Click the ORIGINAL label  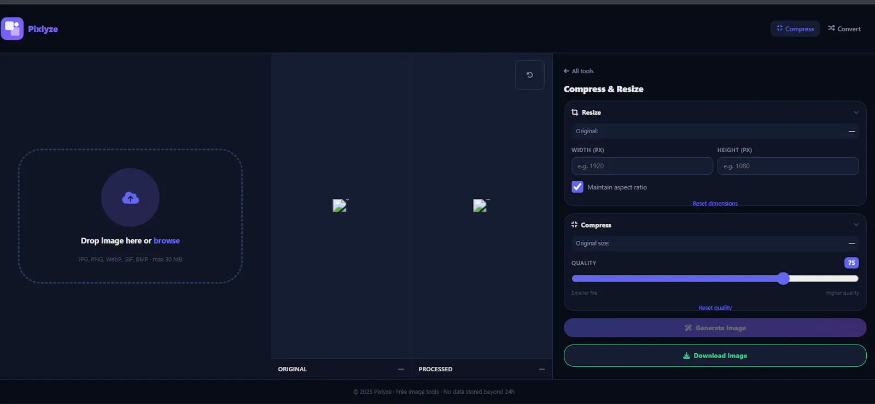coord(293,369)
